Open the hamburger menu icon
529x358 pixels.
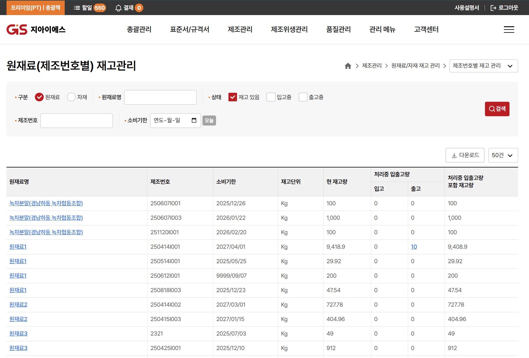tap(509, 30)
